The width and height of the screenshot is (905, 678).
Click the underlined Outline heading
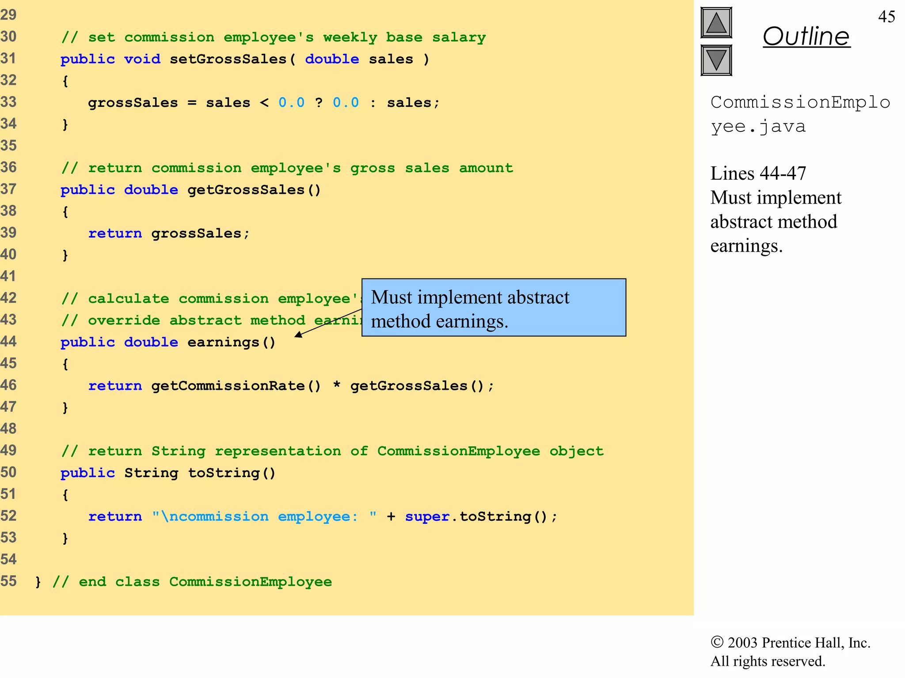(806, 36)
